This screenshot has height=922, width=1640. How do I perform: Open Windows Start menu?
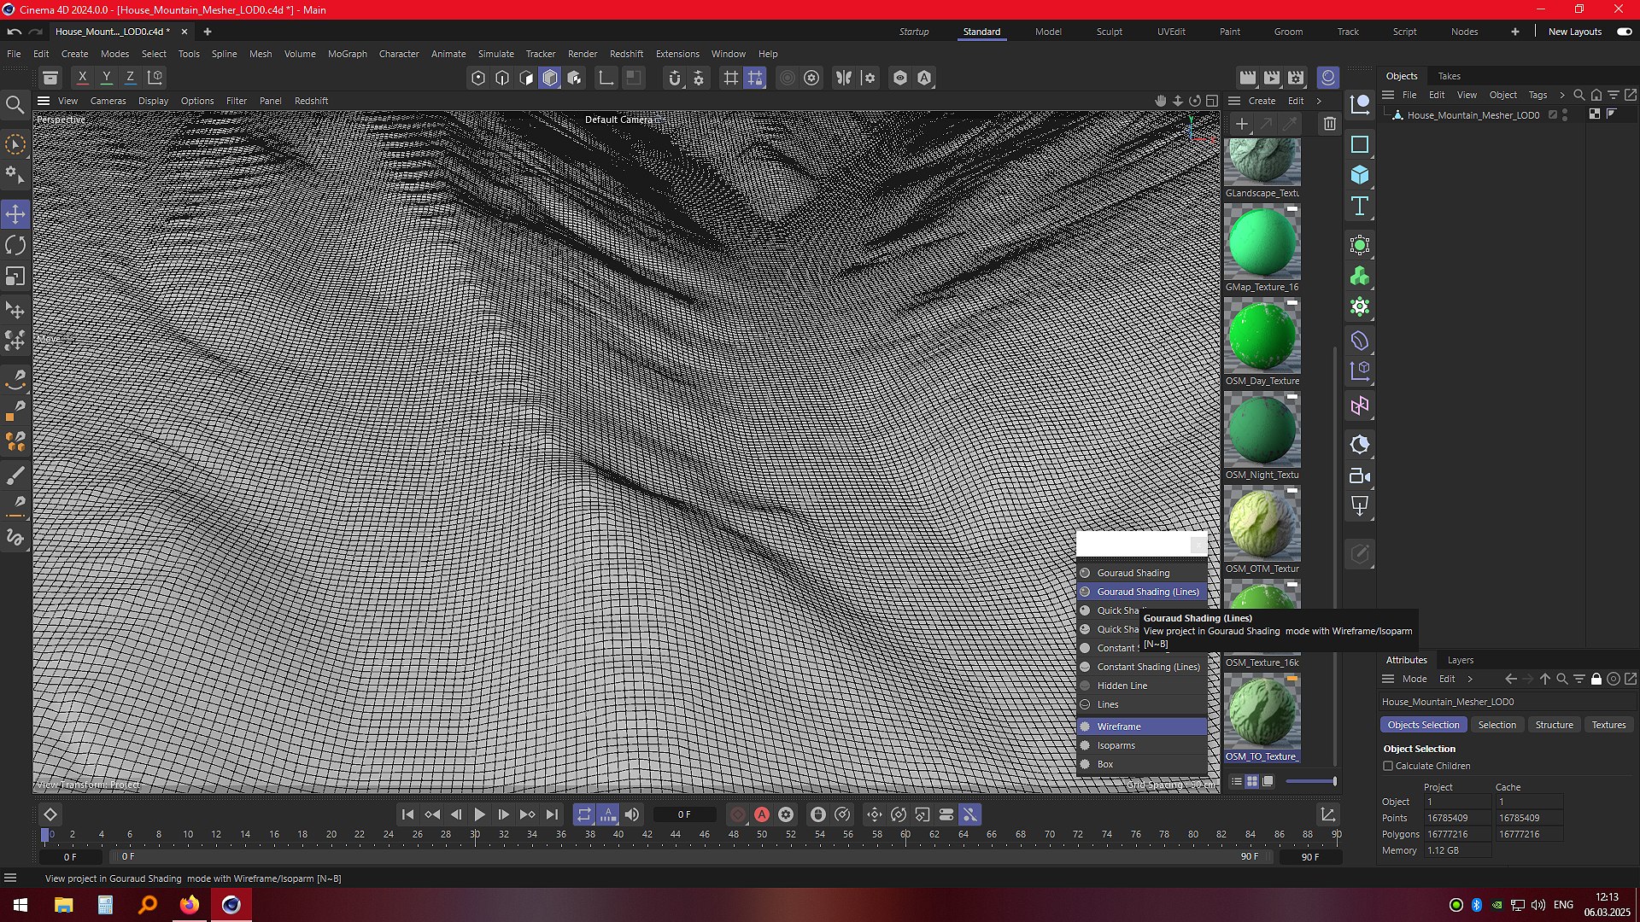click(20, 905)
